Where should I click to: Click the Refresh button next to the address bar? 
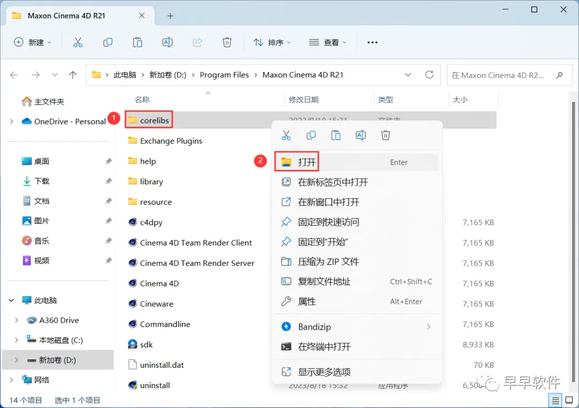tap(429, 75)
